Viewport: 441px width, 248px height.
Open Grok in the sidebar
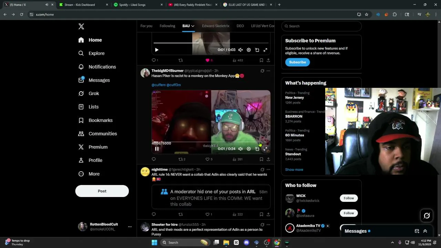point(89,93)
